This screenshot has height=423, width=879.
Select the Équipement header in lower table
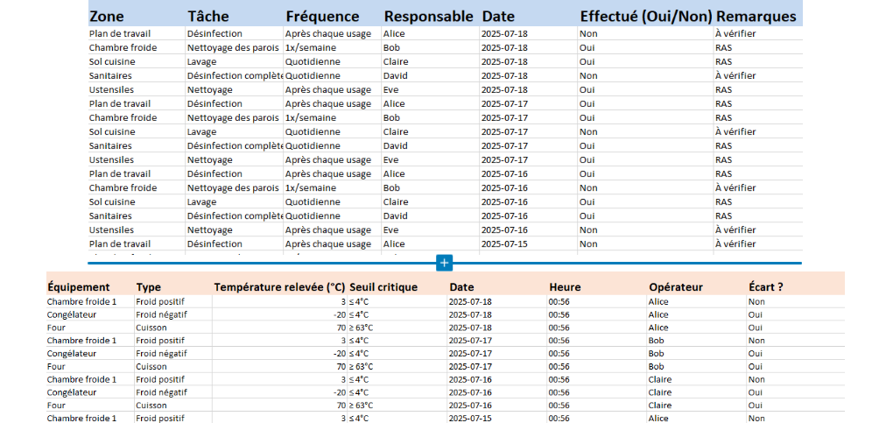coord(79,287)
